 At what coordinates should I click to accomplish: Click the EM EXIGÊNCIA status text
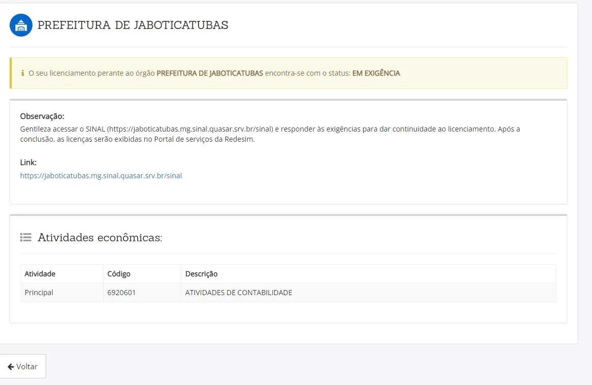pos(376,73)
